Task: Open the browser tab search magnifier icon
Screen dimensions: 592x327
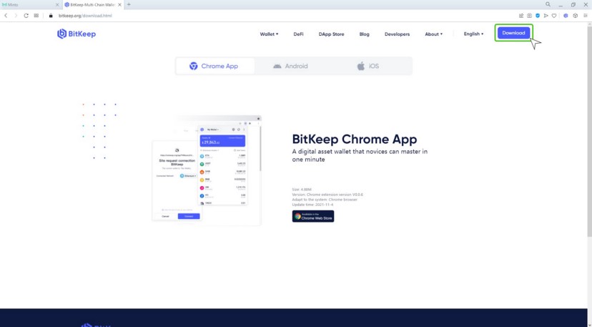Action: pos(548,4)
